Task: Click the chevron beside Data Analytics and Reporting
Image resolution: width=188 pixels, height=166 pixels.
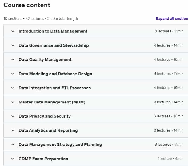Action: (13, 130)
